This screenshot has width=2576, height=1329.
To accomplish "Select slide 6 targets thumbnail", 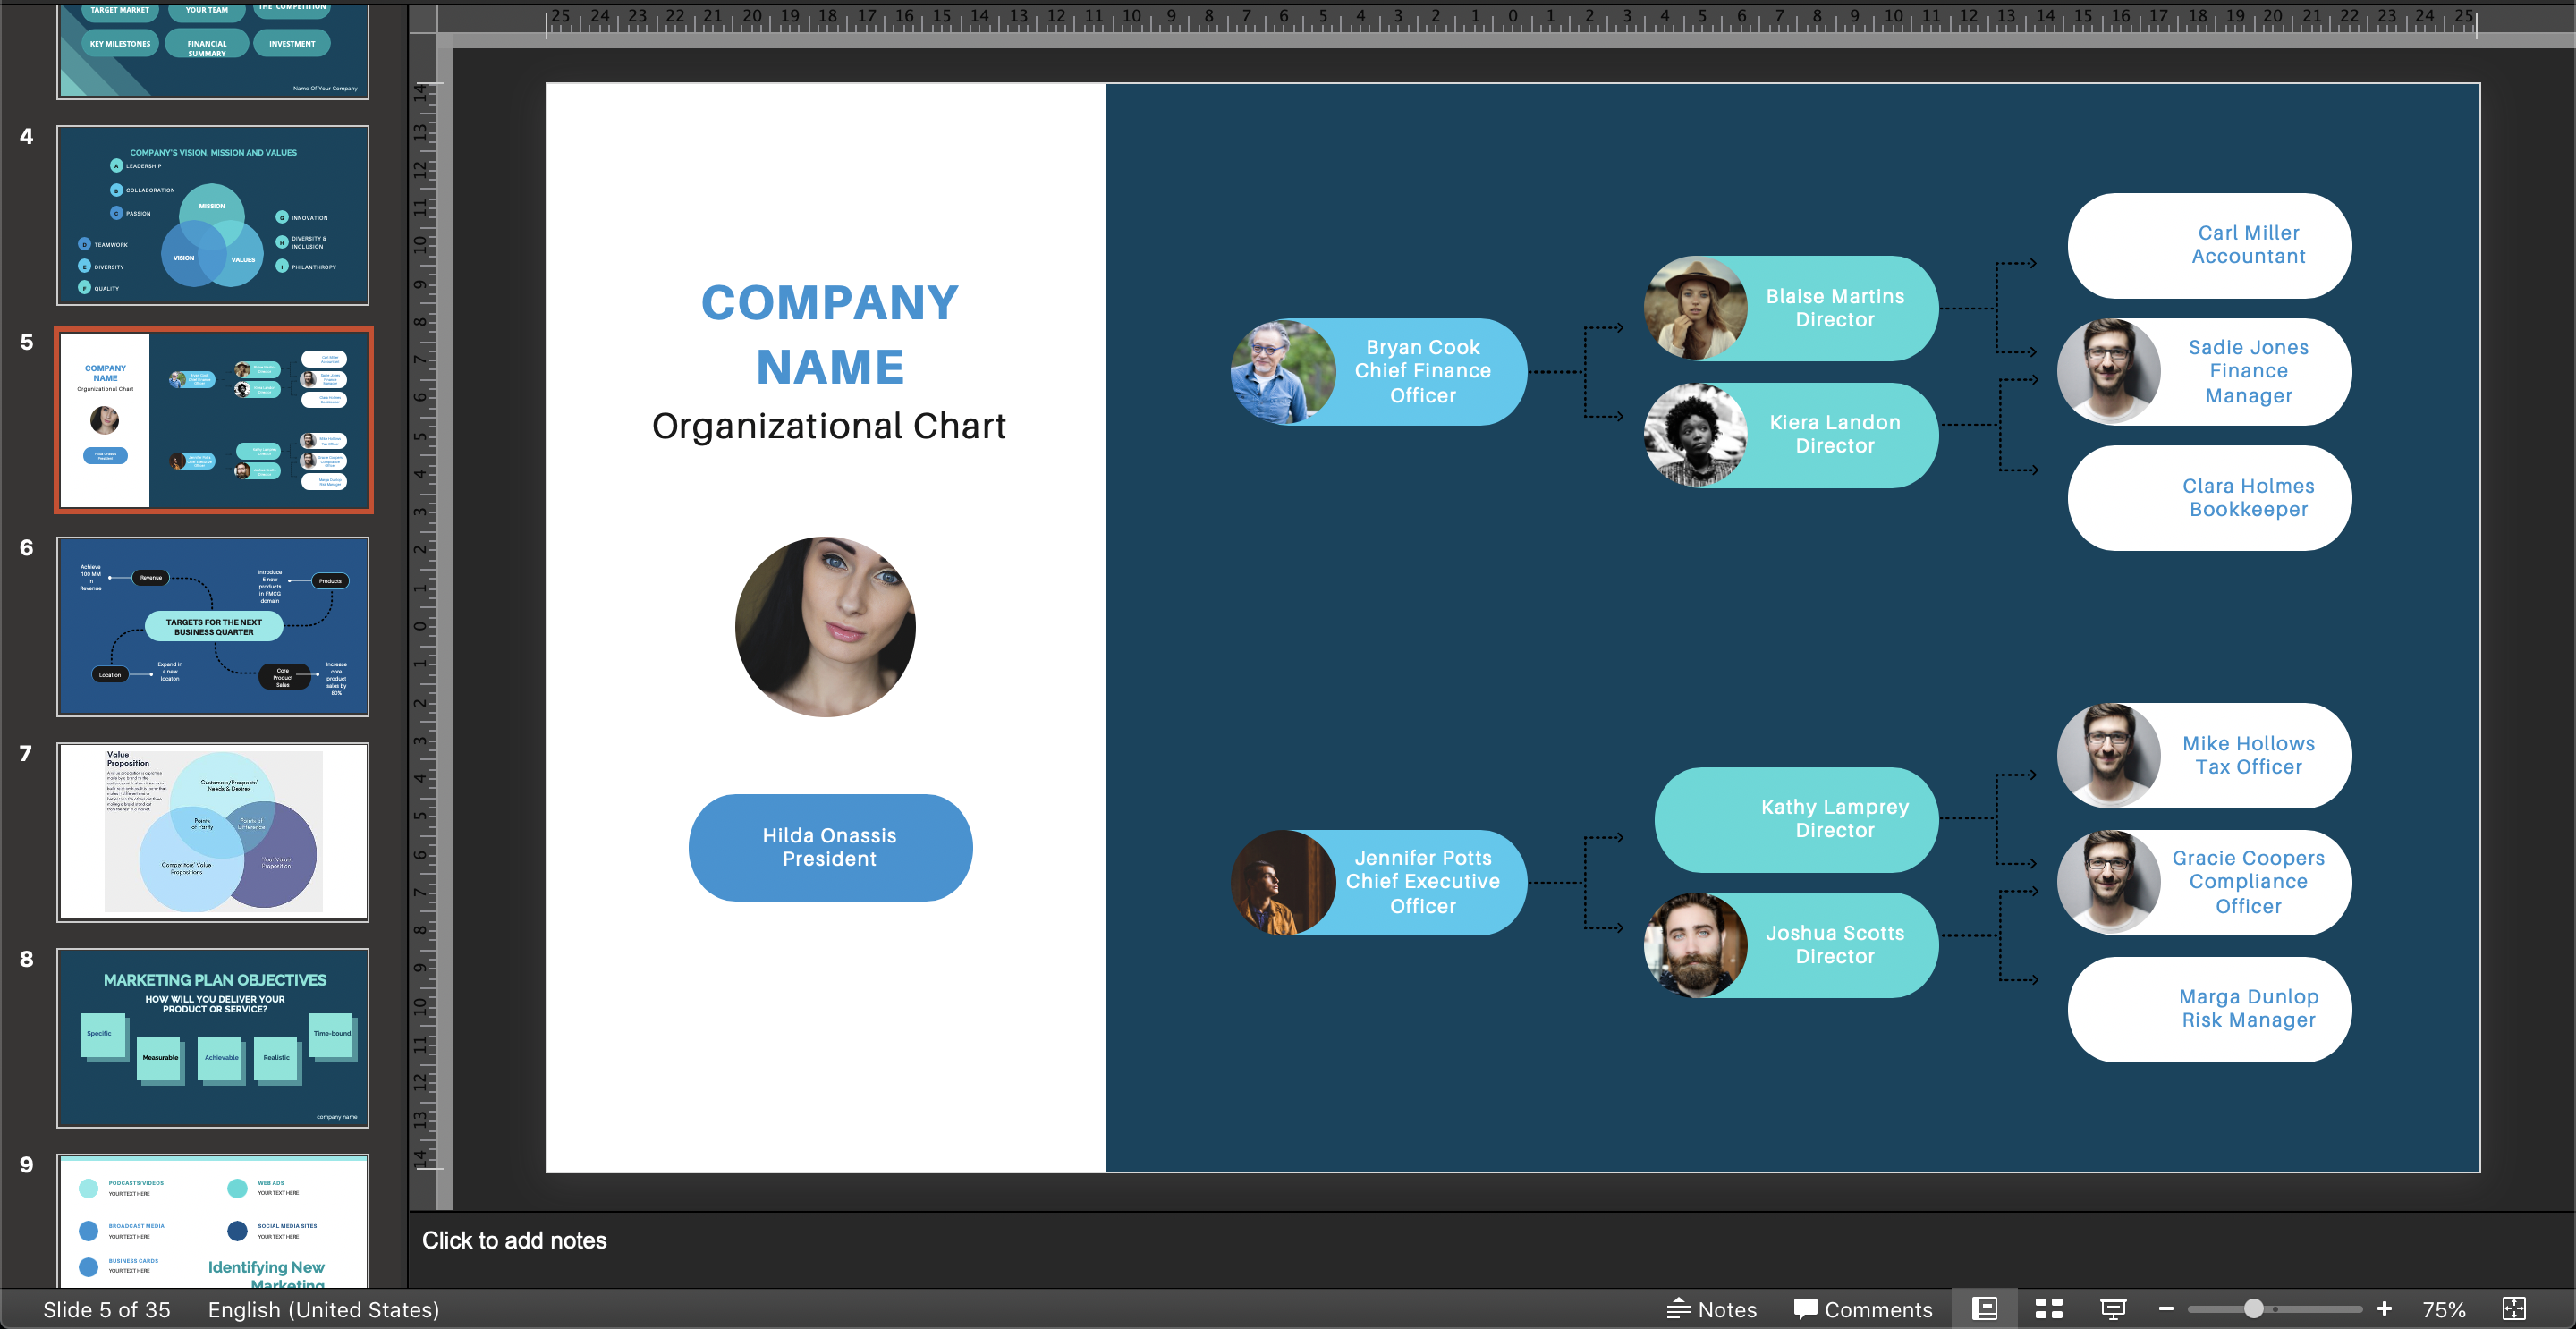I will pos(213,626).
